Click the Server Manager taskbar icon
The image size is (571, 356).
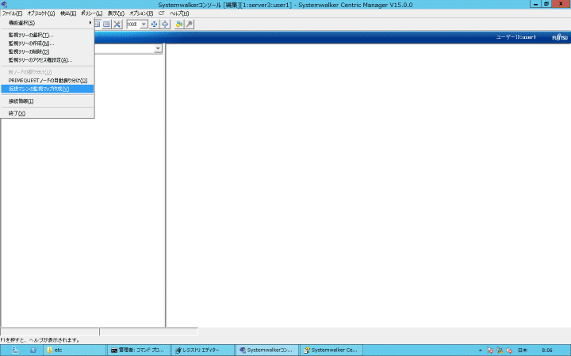tap(15, 350)
